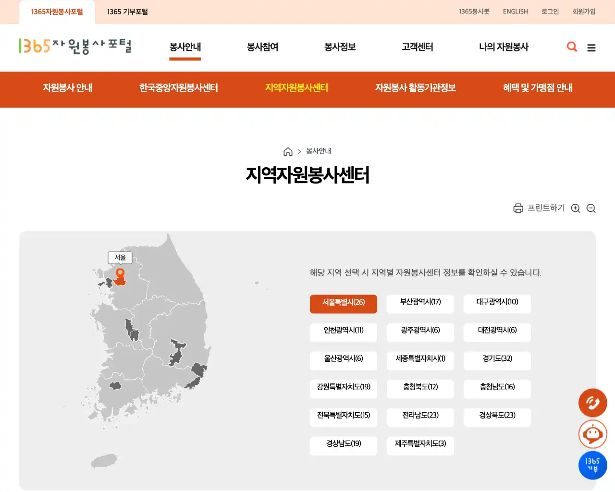
Task: Zoom in using the plus magnifier icon
Action: pyautogui.click(x=576, y=208)
